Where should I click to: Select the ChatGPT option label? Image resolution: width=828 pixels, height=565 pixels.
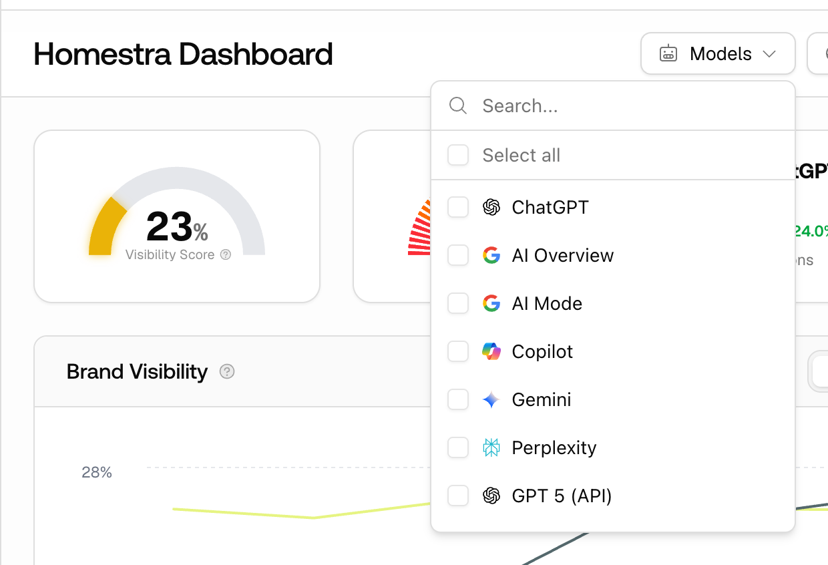[x=550, y=207]
